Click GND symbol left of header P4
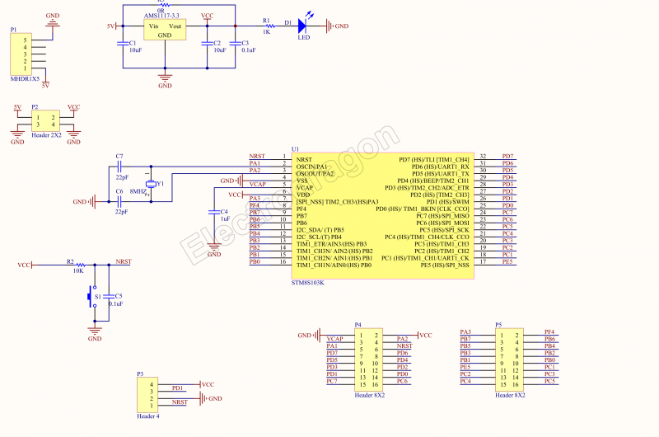The image size is (659, 437). [311, 336]
